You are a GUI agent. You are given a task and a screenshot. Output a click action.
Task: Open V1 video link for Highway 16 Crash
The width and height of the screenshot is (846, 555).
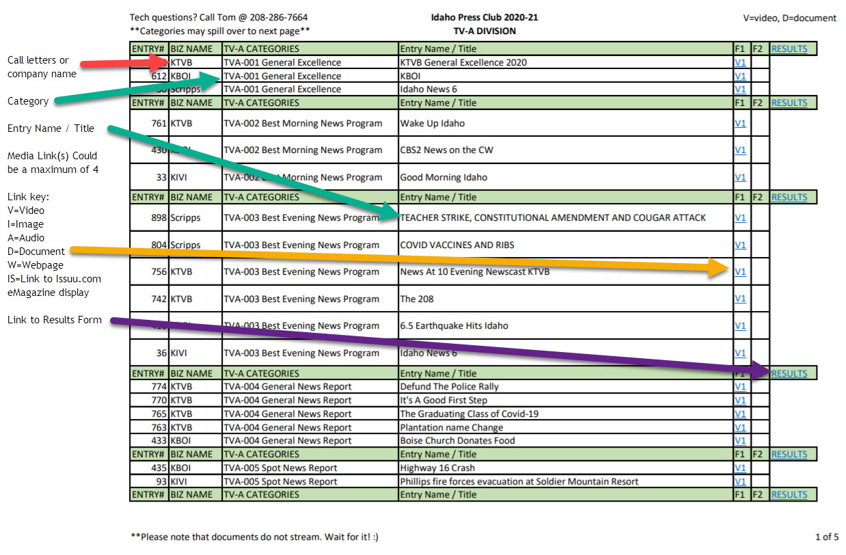pos(740,468)
